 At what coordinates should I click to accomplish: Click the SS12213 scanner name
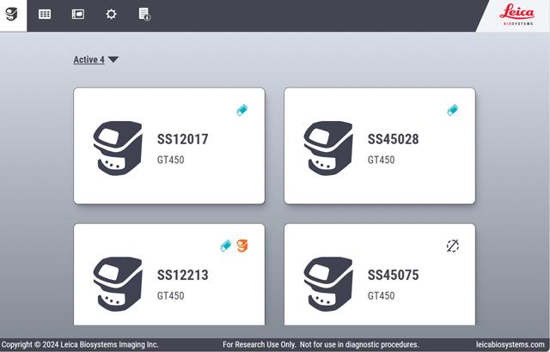click(182, 276)
